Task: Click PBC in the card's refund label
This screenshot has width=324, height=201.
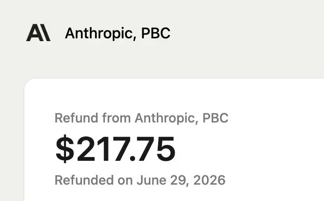Action: pyautogui.click(x=215, y=118)
